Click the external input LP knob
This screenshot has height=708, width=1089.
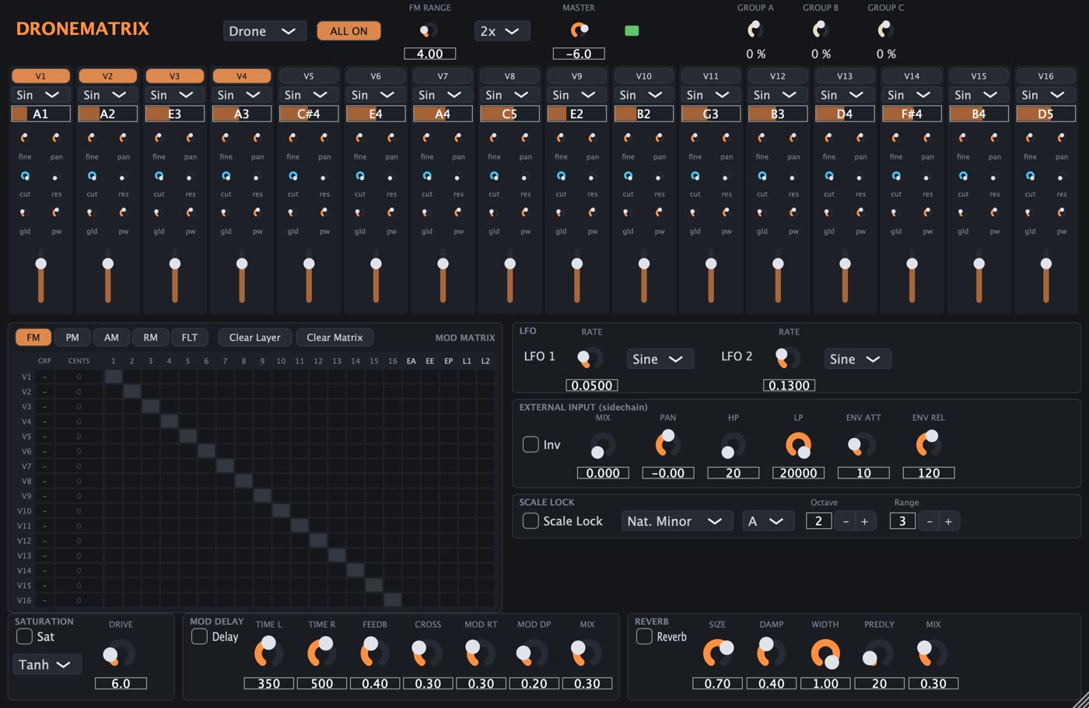[x=799, y=446]
